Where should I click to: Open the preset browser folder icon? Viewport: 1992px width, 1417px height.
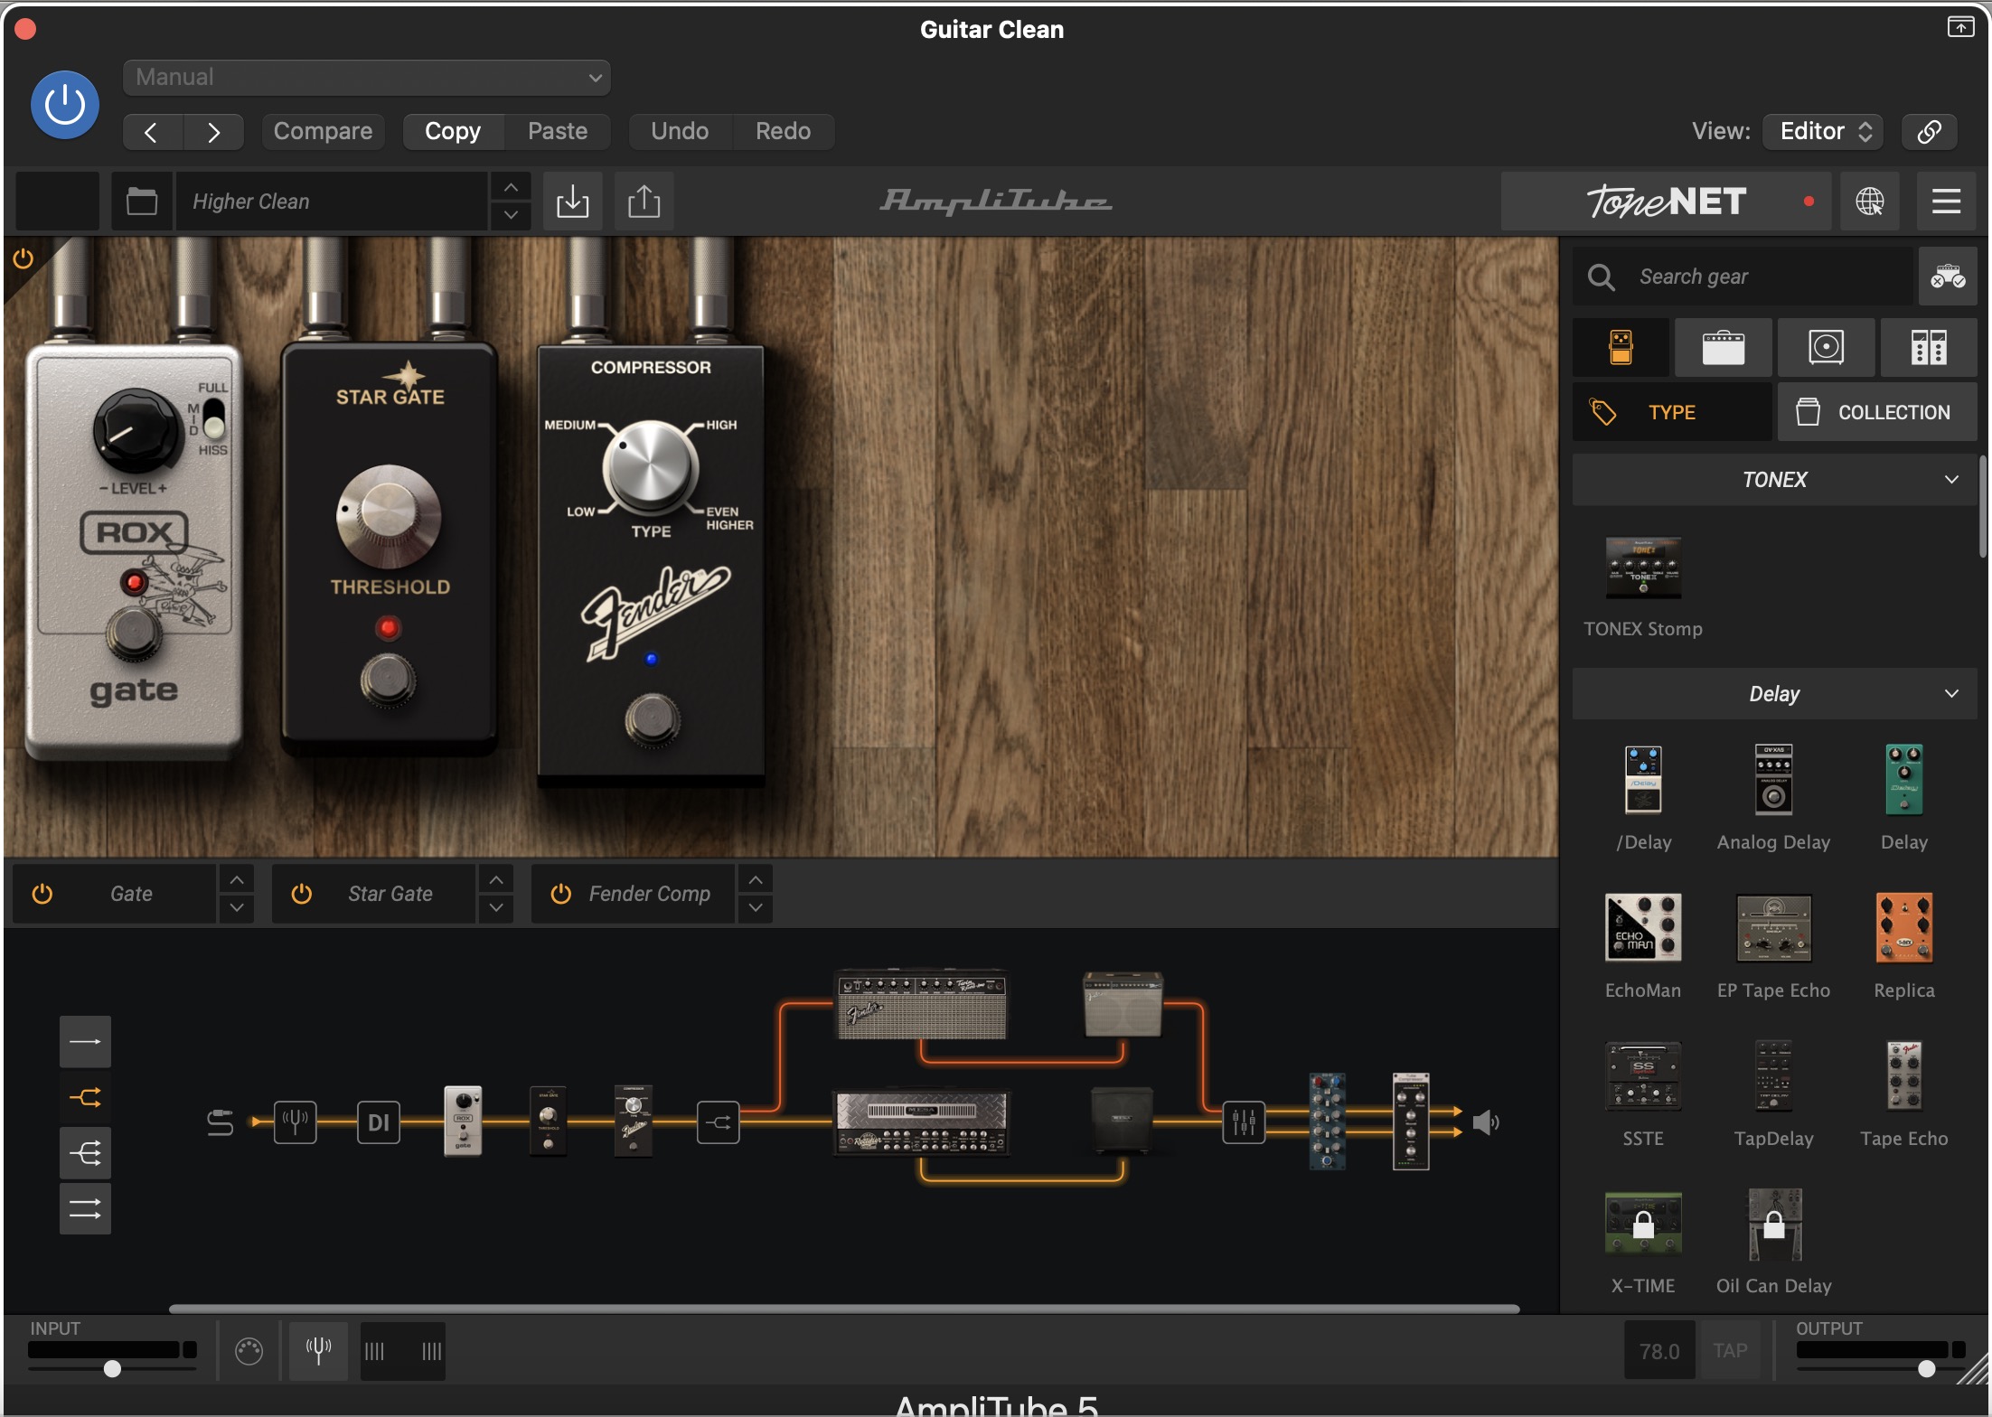click(x=142, y=202)
